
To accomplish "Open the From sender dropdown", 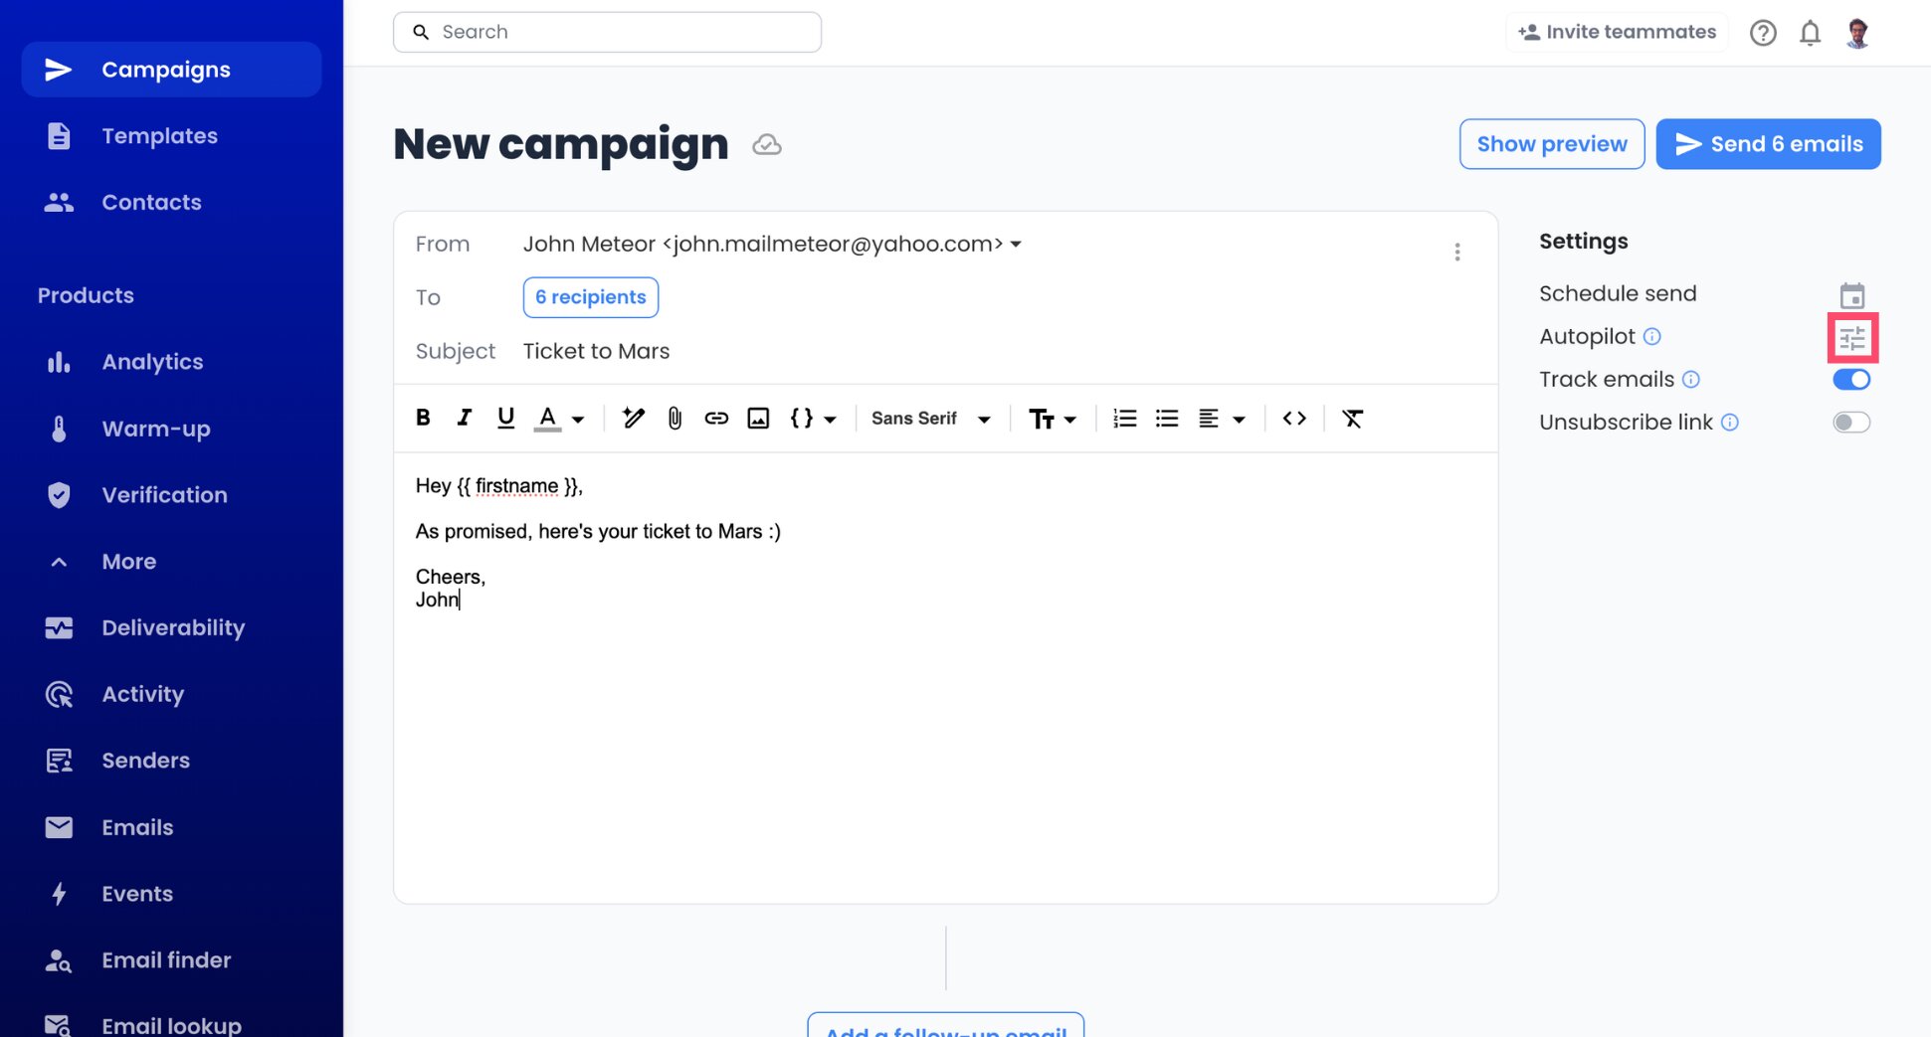I will tap(773, 245).
